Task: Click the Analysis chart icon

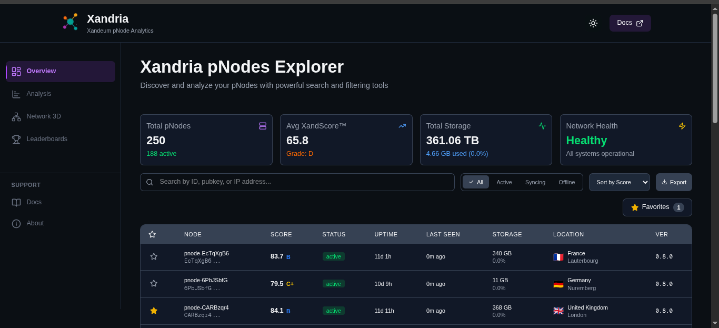Action: [16, 94]
